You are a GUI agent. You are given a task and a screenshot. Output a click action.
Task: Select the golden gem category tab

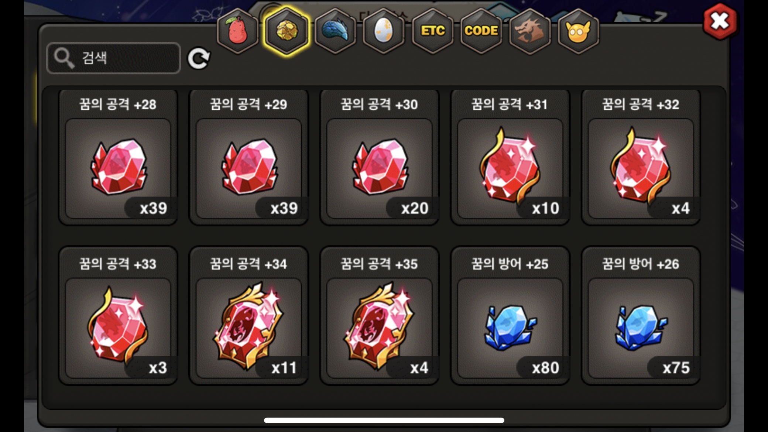287,31
